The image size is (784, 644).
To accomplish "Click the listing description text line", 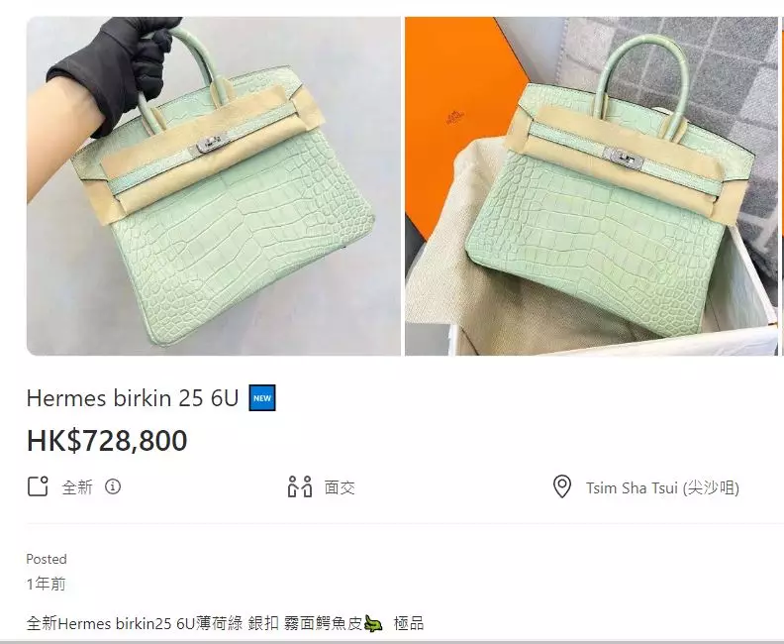I will point(225,623).
